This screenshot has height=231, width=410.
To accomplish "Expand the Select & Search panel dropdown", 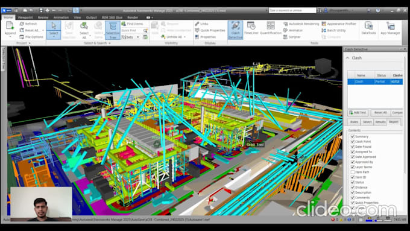I will coord(110,43).
